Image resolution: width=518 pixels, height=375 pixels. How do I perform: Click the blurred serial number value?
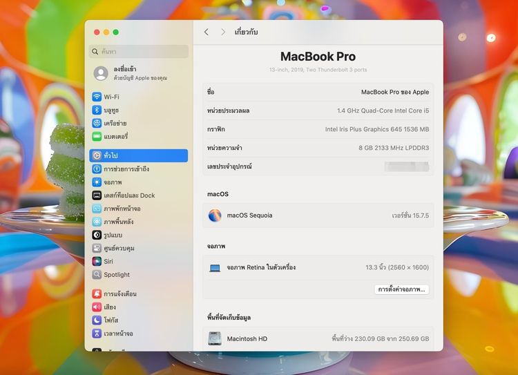(x=407, y=166)
